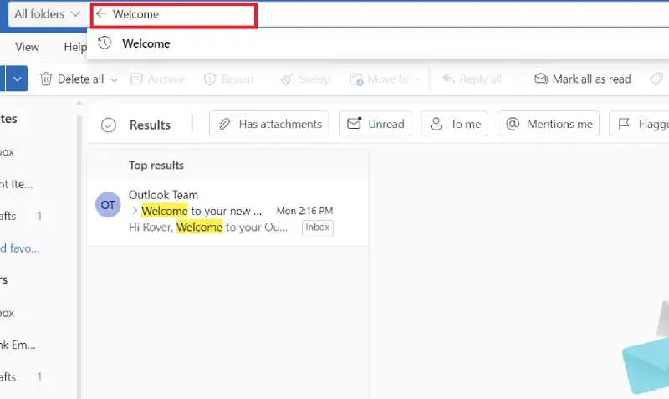Toggle the To me filter
The width and height of the screenshot is (669, 399).
454,124
